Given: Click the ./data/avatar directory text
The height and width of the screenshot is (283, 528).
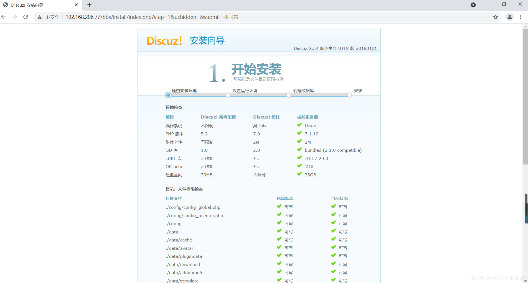Looking at the screenshot, I should 179,248.
